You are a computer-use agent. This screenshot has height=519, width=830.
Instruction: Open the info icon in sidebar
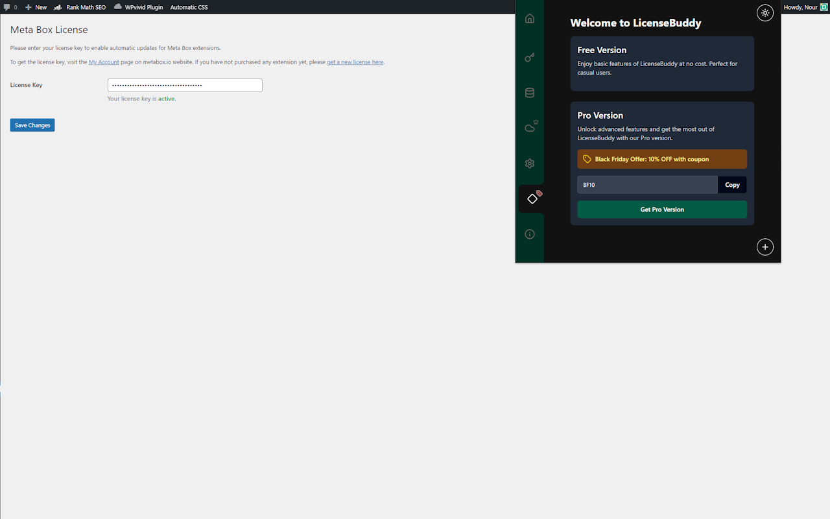pyautogui.click(x=530, y=234)
